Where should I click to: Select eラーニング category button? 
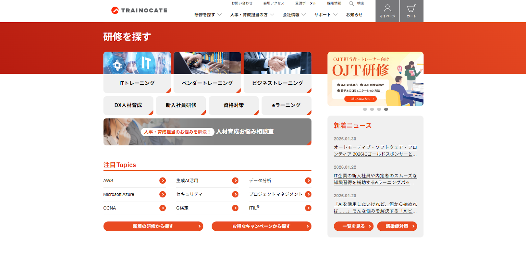click(x=286, y=105)
